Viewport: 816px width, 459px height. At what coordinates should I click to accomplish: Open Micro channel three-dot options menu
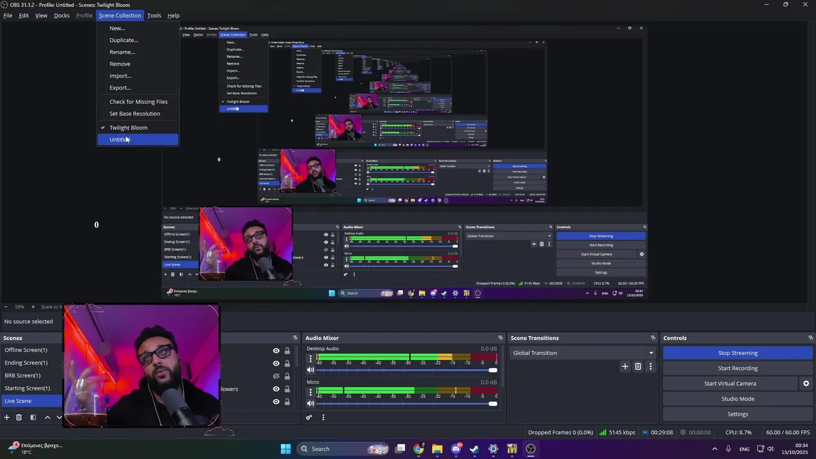310,391
